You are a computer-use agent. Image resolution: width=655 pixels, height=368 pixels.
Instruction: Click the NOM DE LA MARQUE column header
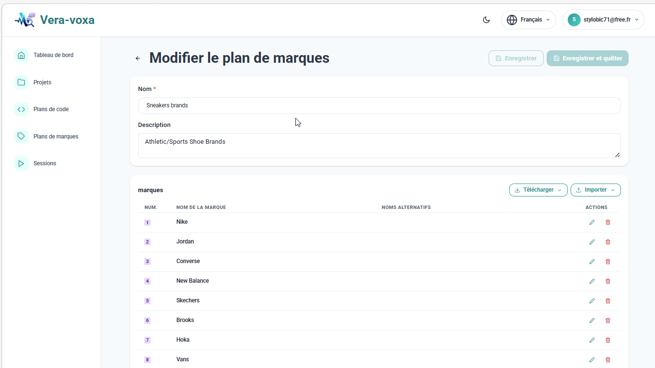click(201, 207)
